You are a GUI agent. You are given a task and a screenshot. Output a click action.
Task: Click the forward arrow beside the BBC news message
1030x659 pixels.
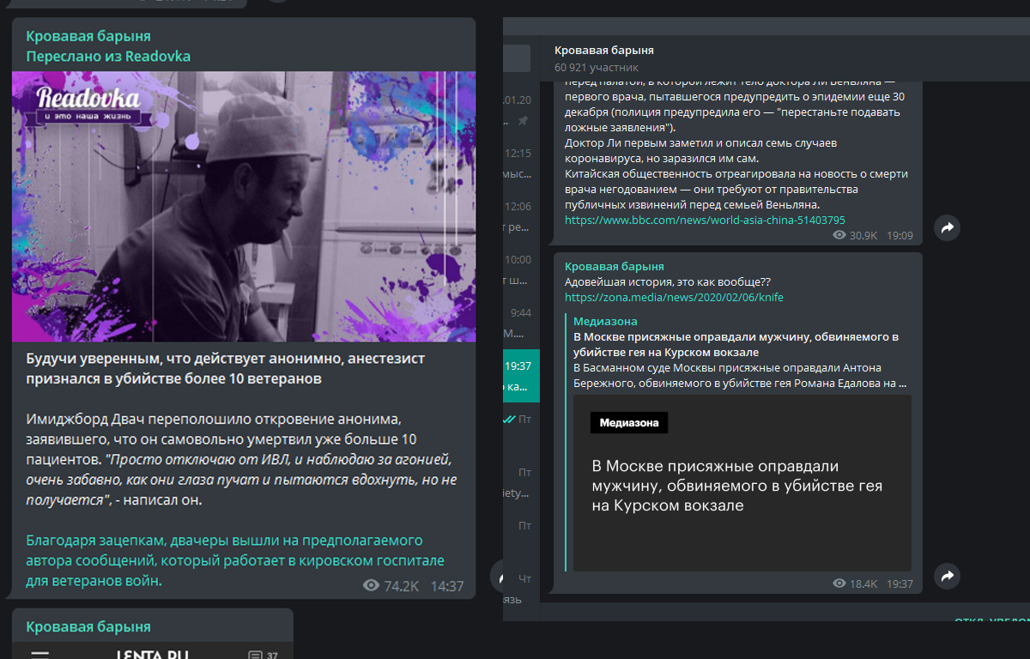(947, 228)
